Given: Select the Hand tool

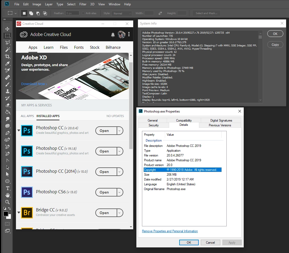Looking at the screenshot, I should point(7,195).
